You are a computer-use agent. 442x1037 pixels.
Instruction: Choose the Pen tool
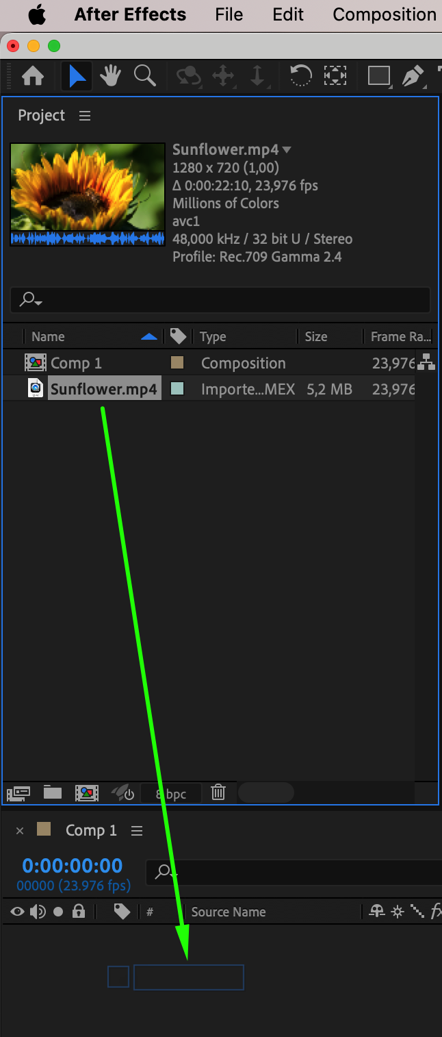coord(413,75)
